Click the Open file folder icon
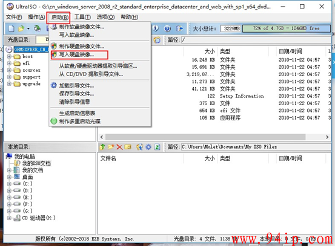The image size is (335, 246). point(21,28)
